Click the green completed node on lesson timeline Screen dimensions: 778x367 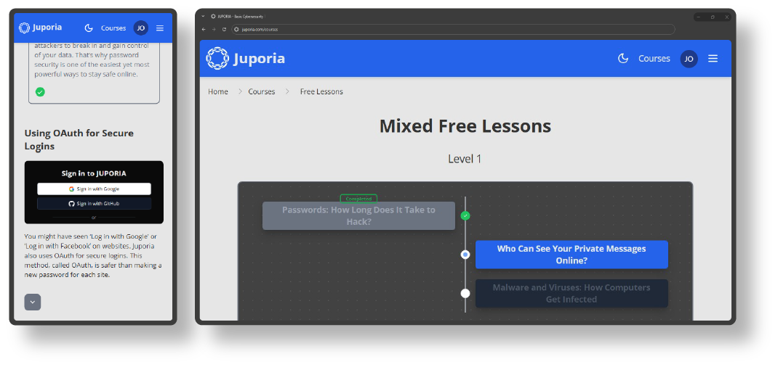(x=465, y=215)
